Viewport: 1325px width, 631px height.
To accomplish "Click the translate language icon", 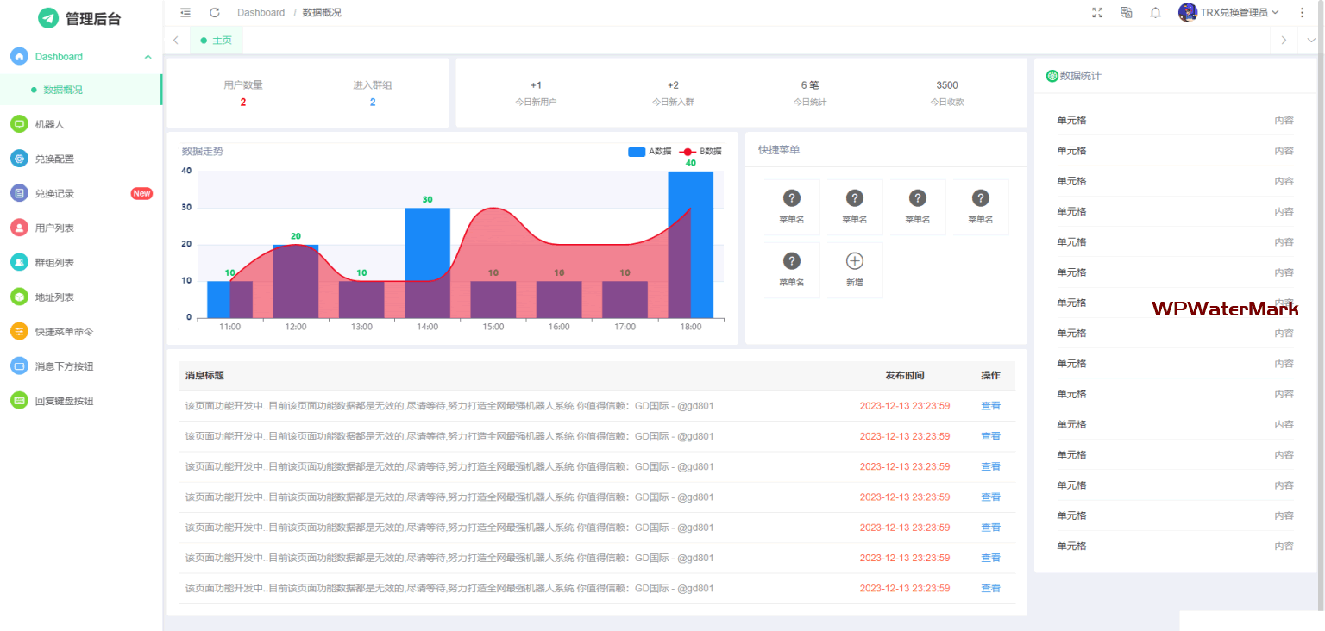I will coord(1126,13).
